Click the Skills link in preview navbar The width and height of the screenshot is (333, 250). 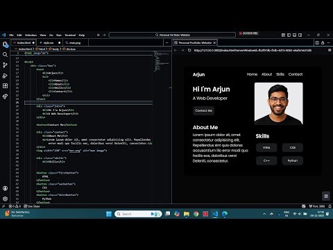tap(280, 74)
